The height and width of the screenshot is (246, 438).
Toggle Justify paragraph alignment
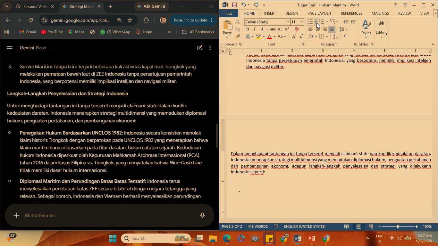[x=332, y=29]
